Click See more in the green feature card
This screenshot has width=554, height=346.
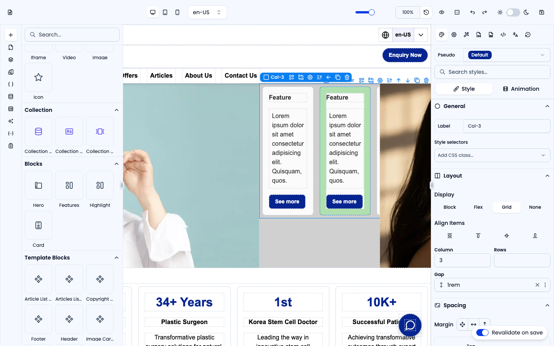coord(344,201)
